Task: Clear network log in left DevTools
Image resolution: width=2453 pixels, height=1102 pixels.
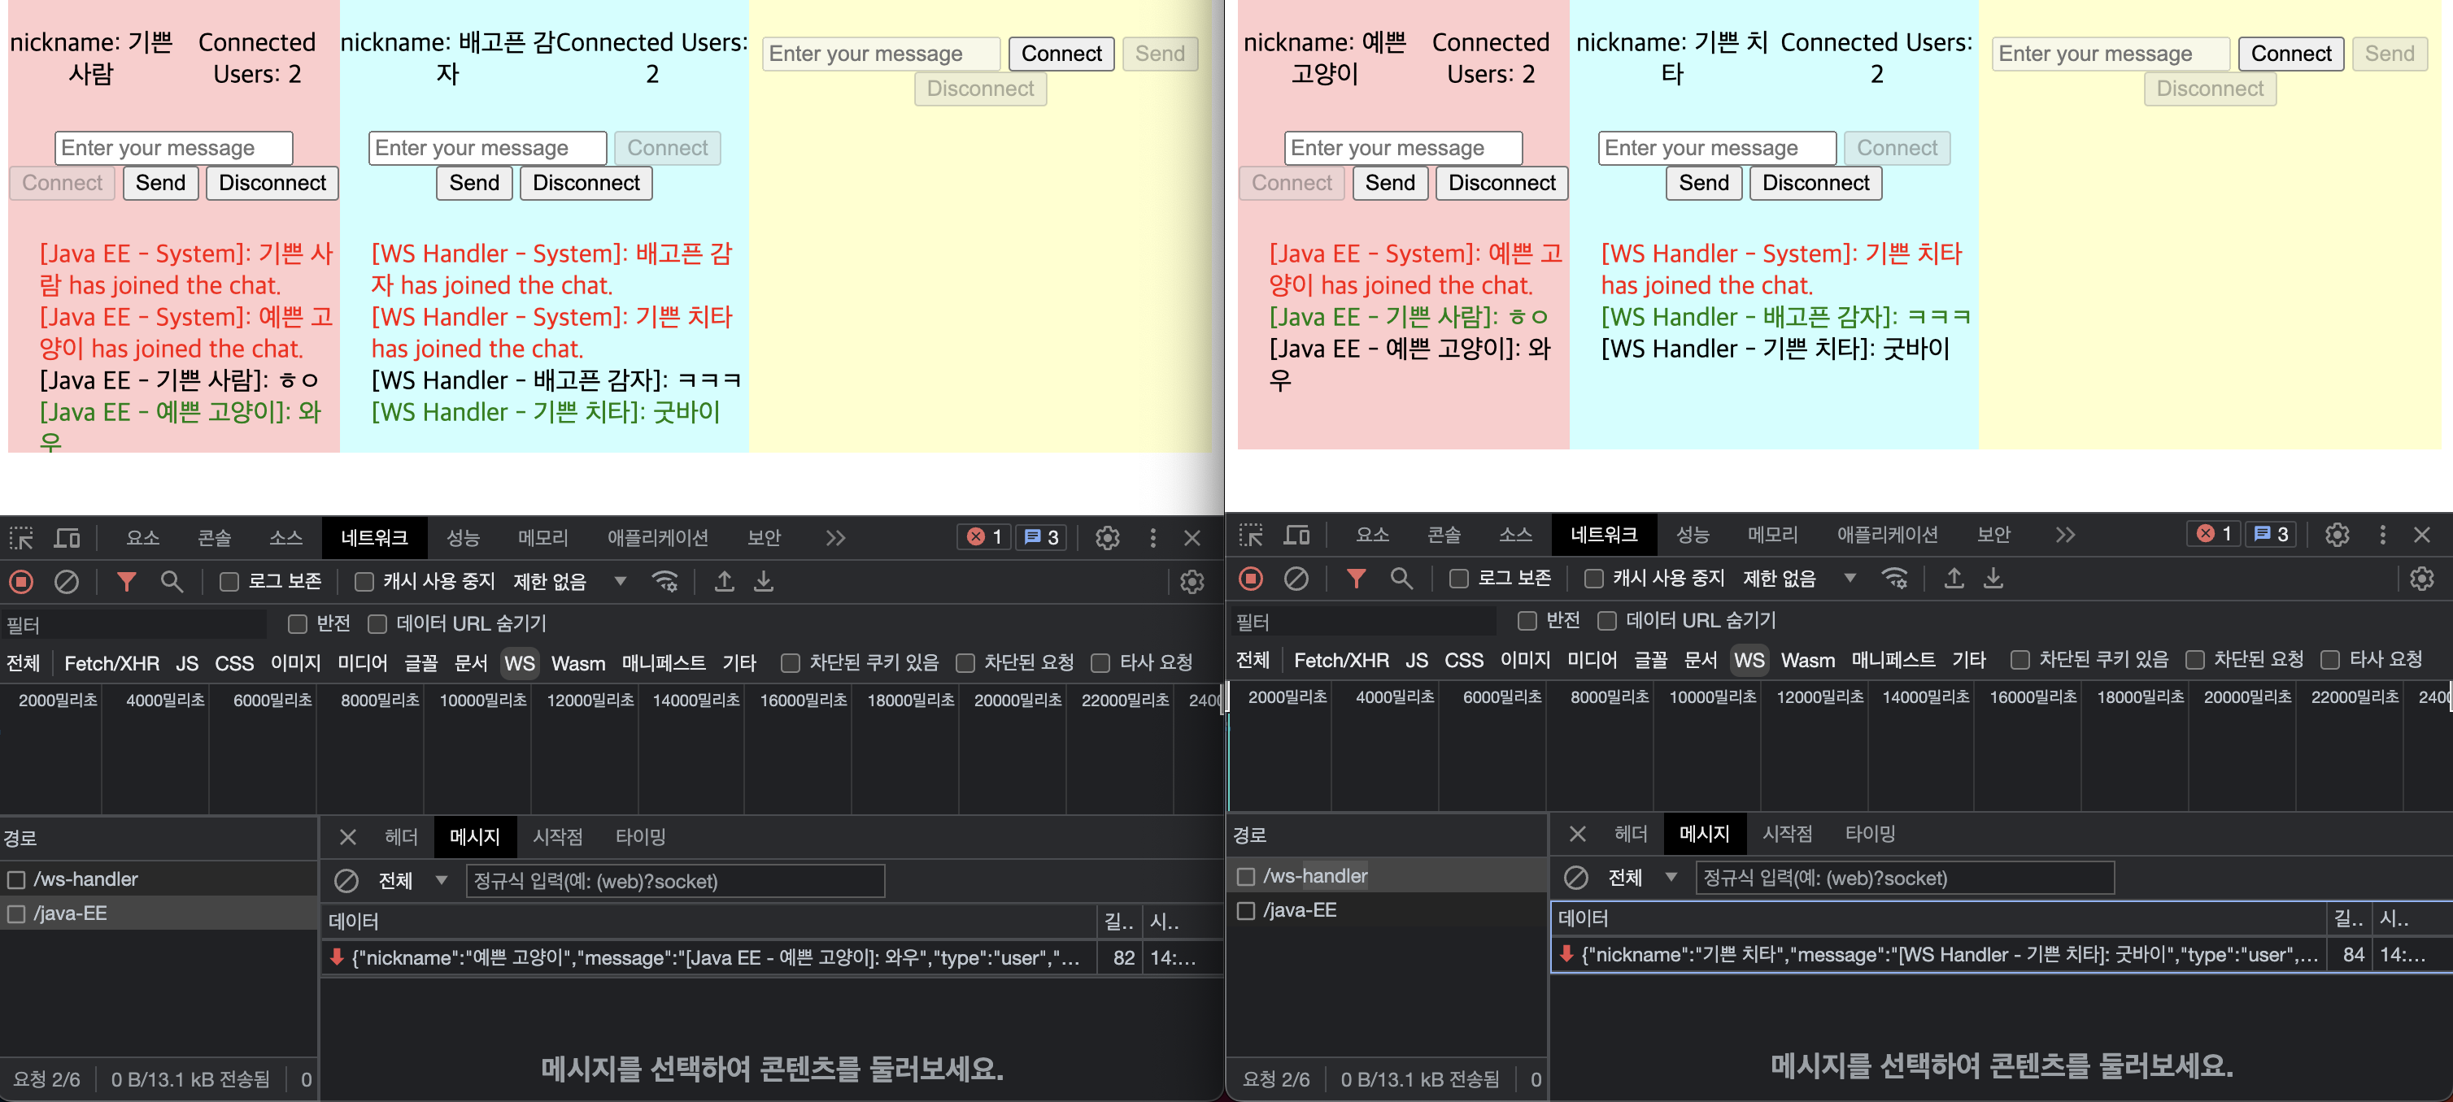Action: click(x=66, y=581)
